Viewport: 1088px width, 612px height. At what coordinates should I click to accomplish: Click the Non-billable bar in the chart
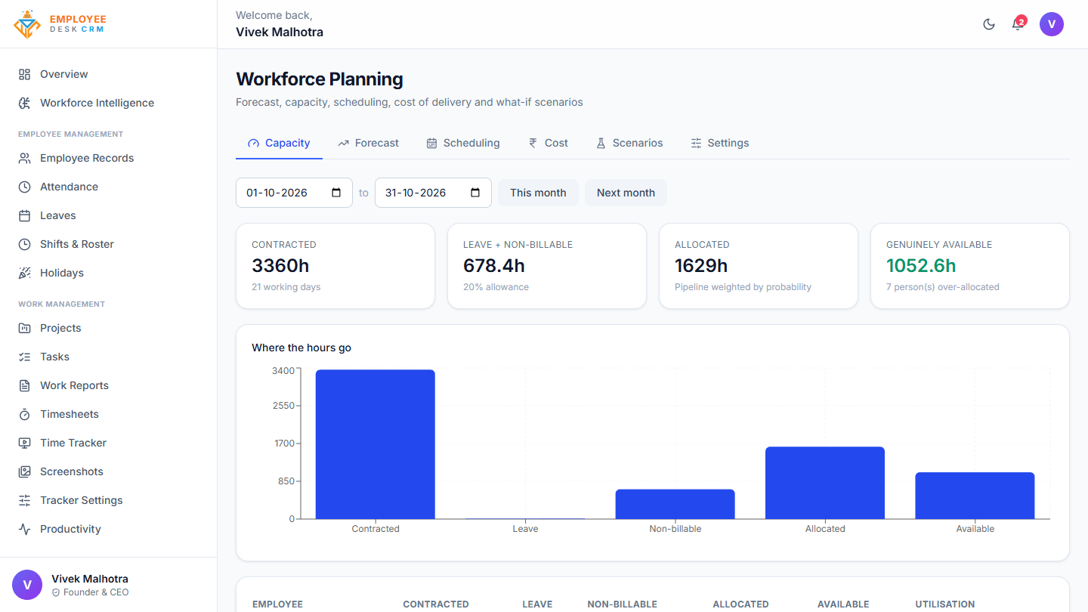pos(675,504)
